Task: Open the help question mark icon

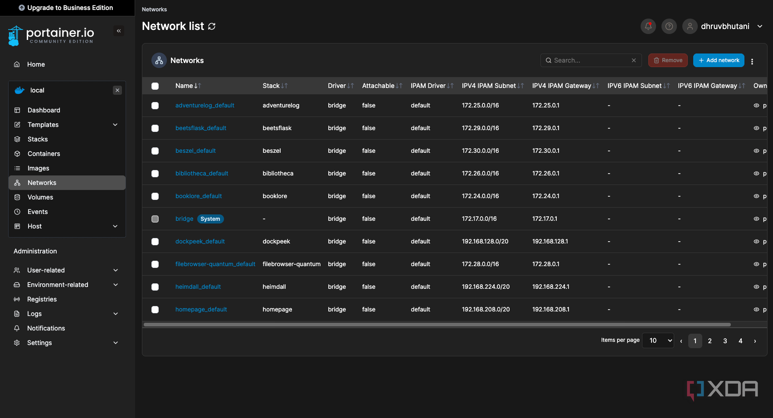Action: (x=669, y=26)
